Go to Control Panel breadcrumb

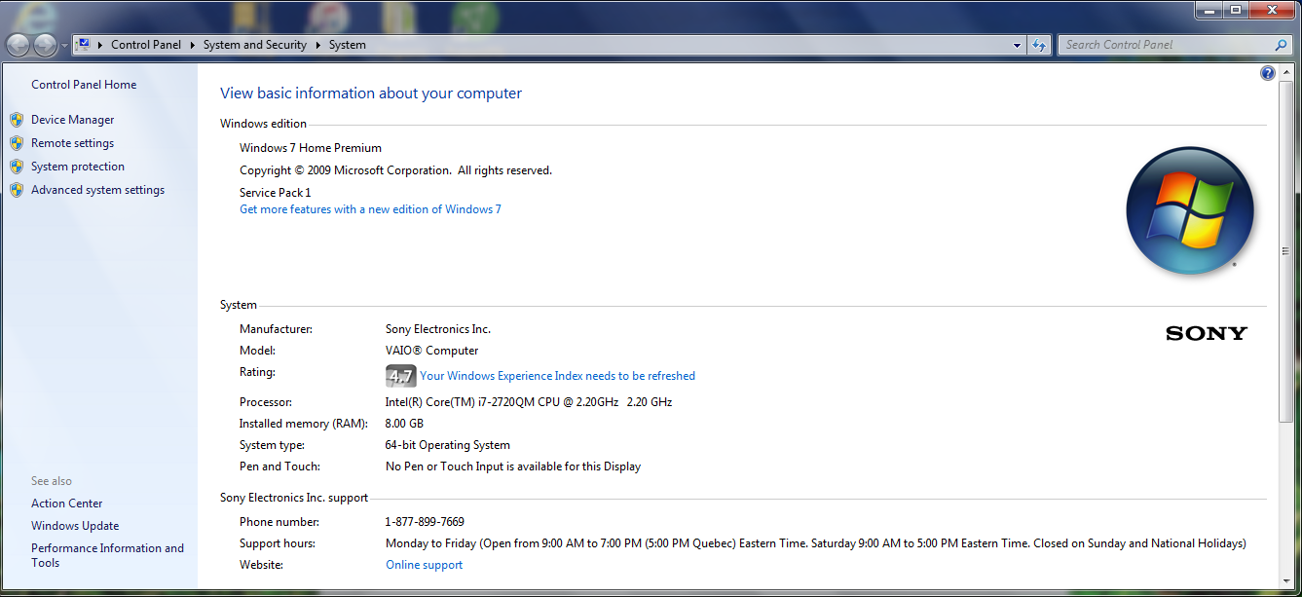click(146, 45)
